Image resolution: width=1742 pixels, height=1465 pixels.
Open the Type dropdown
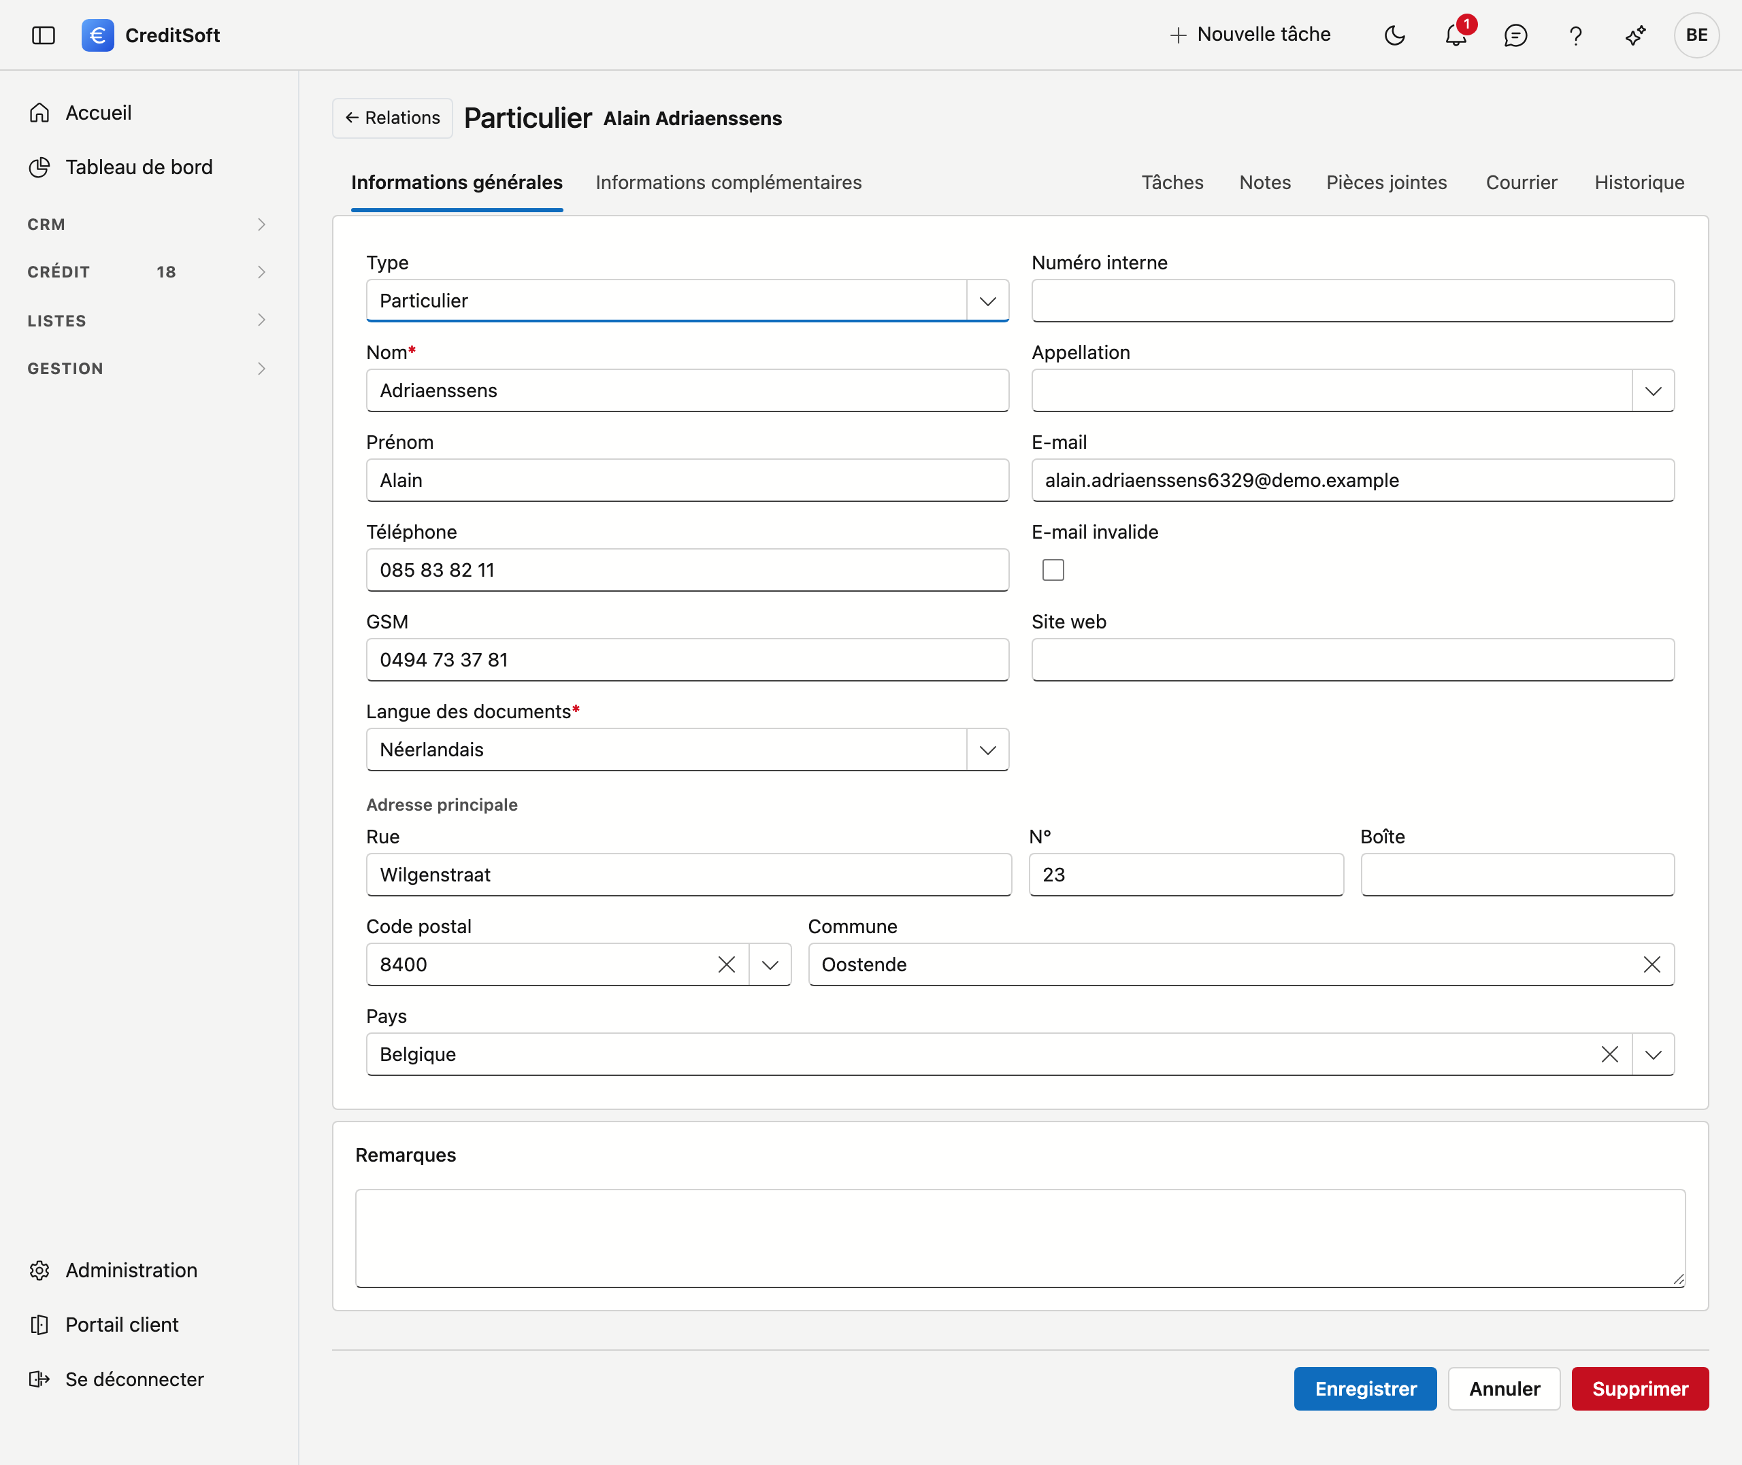tap(987, 301)
